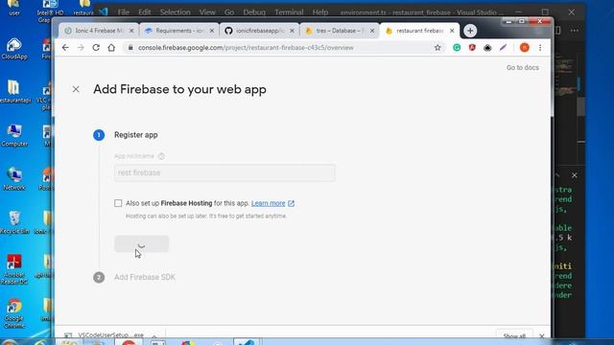Image resolution: width=614 pixels, height=345 pixels.
Task: View site lock info in address bar
Action: [x=130, y=48]
